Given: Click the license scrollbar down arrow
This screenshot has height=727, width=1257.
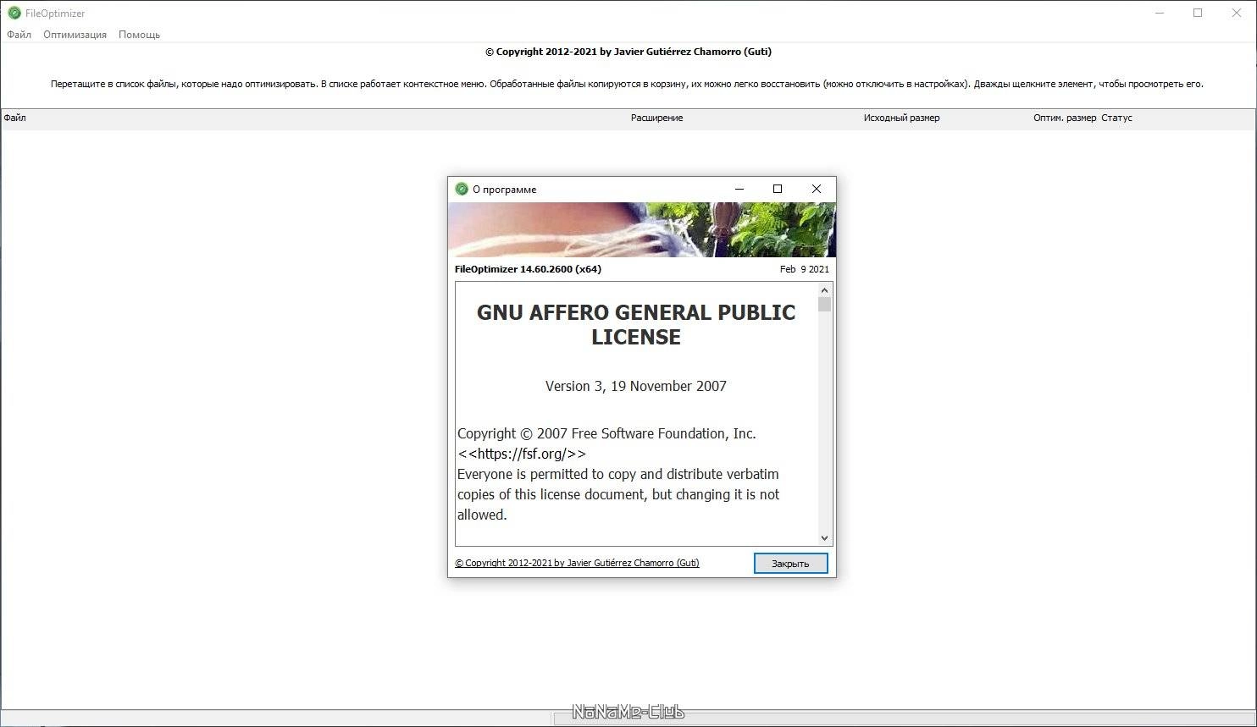Looking at the screenshot, I should click(824, 537).
